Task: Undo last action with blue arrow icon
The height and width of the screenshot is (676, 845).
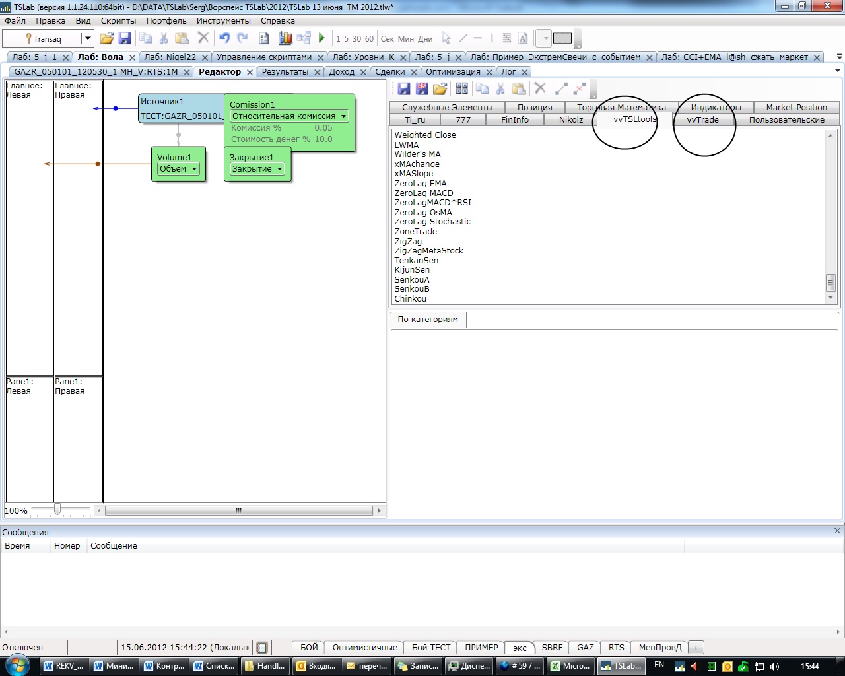Action: click(x=224, y=38)
